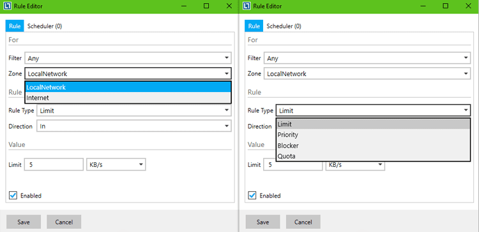The width and height of the screenshot is (479, 232).
Task: Uncheck the Enabled checkbox in left Rule Editor
Action: pos(13,196)
